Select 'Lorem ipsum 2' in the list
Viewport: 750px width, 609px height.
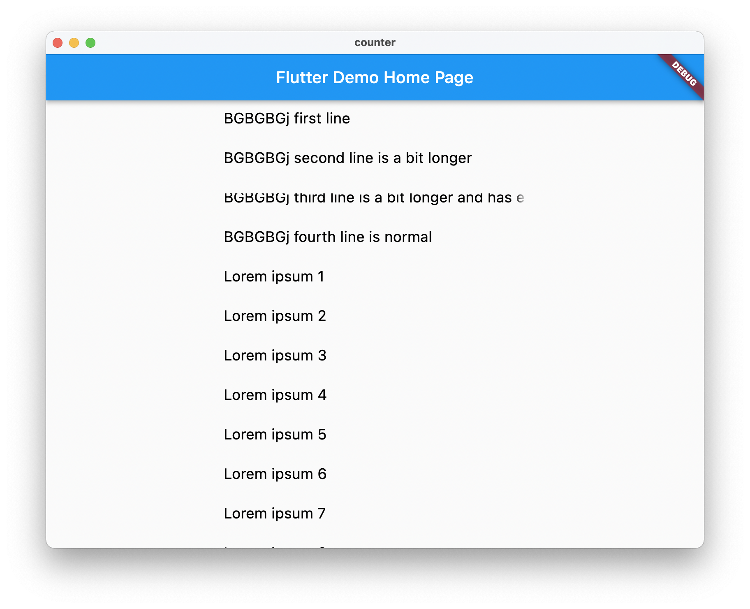[274, 316]
